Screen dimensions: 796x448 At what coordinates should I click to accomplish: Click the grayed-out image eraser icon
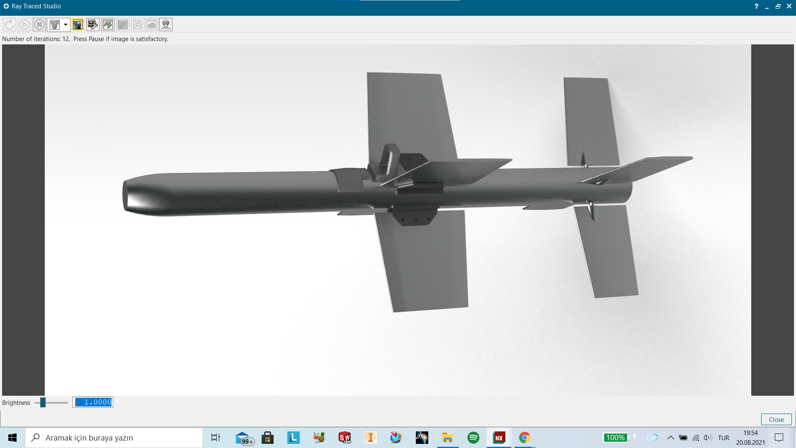click(123, 25)
